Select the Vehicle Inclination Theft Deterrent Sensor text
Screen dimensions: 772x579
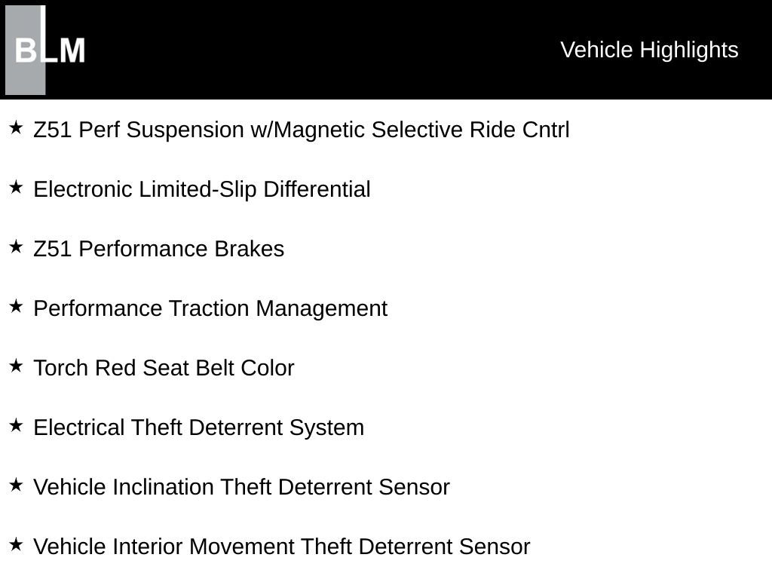pos(242,487)
